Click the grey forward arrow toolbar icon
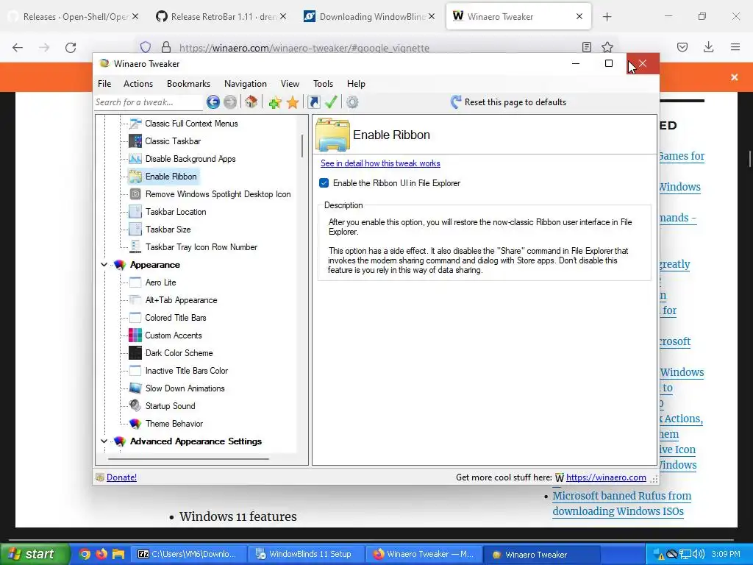 [230, 102]
